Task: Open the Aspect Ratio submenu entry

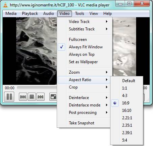Action: pyautogui.click(x=84, y=80)
